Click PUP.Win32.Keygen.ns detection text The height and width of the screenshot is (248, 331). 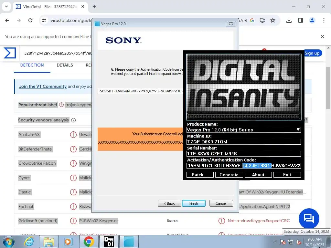(x=99, y=221)
